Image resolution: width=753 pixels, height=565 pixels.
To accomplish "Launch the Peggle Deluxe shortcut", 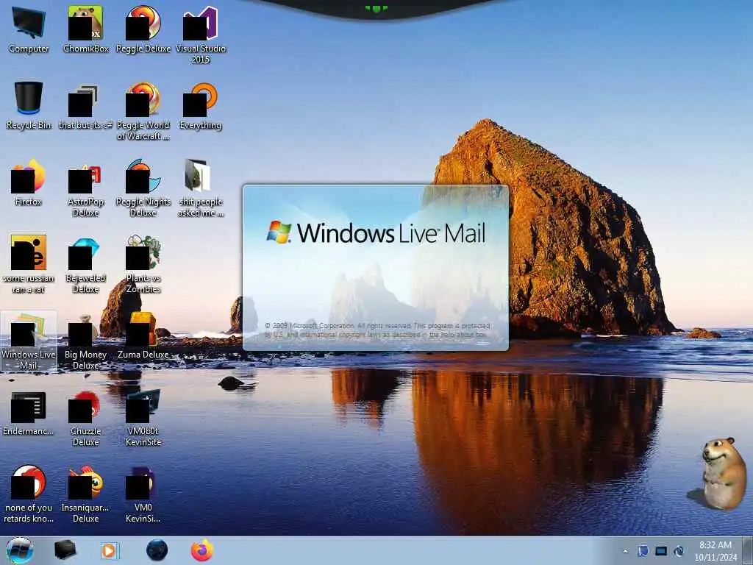I will (x=143, y=29).
